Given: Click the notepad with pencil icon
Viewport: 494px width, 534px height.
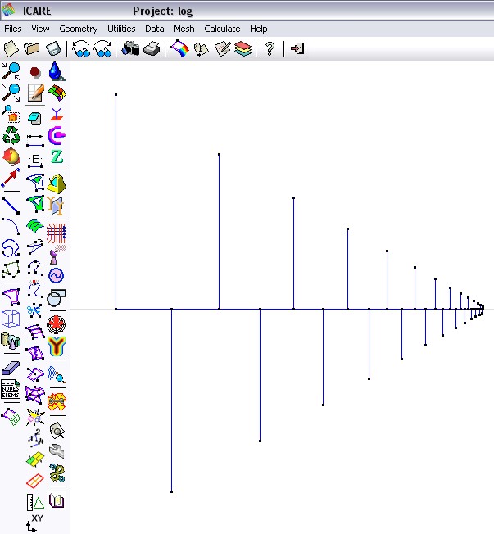Looking at the screenshot, I should (35, 93).
